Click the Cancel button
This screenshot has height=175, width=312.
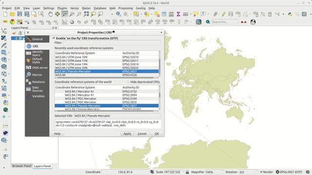pos(142,134)
